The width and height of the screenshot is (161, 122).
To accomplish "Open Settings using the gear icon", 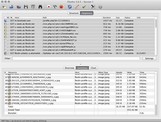I will pos(100,7).
